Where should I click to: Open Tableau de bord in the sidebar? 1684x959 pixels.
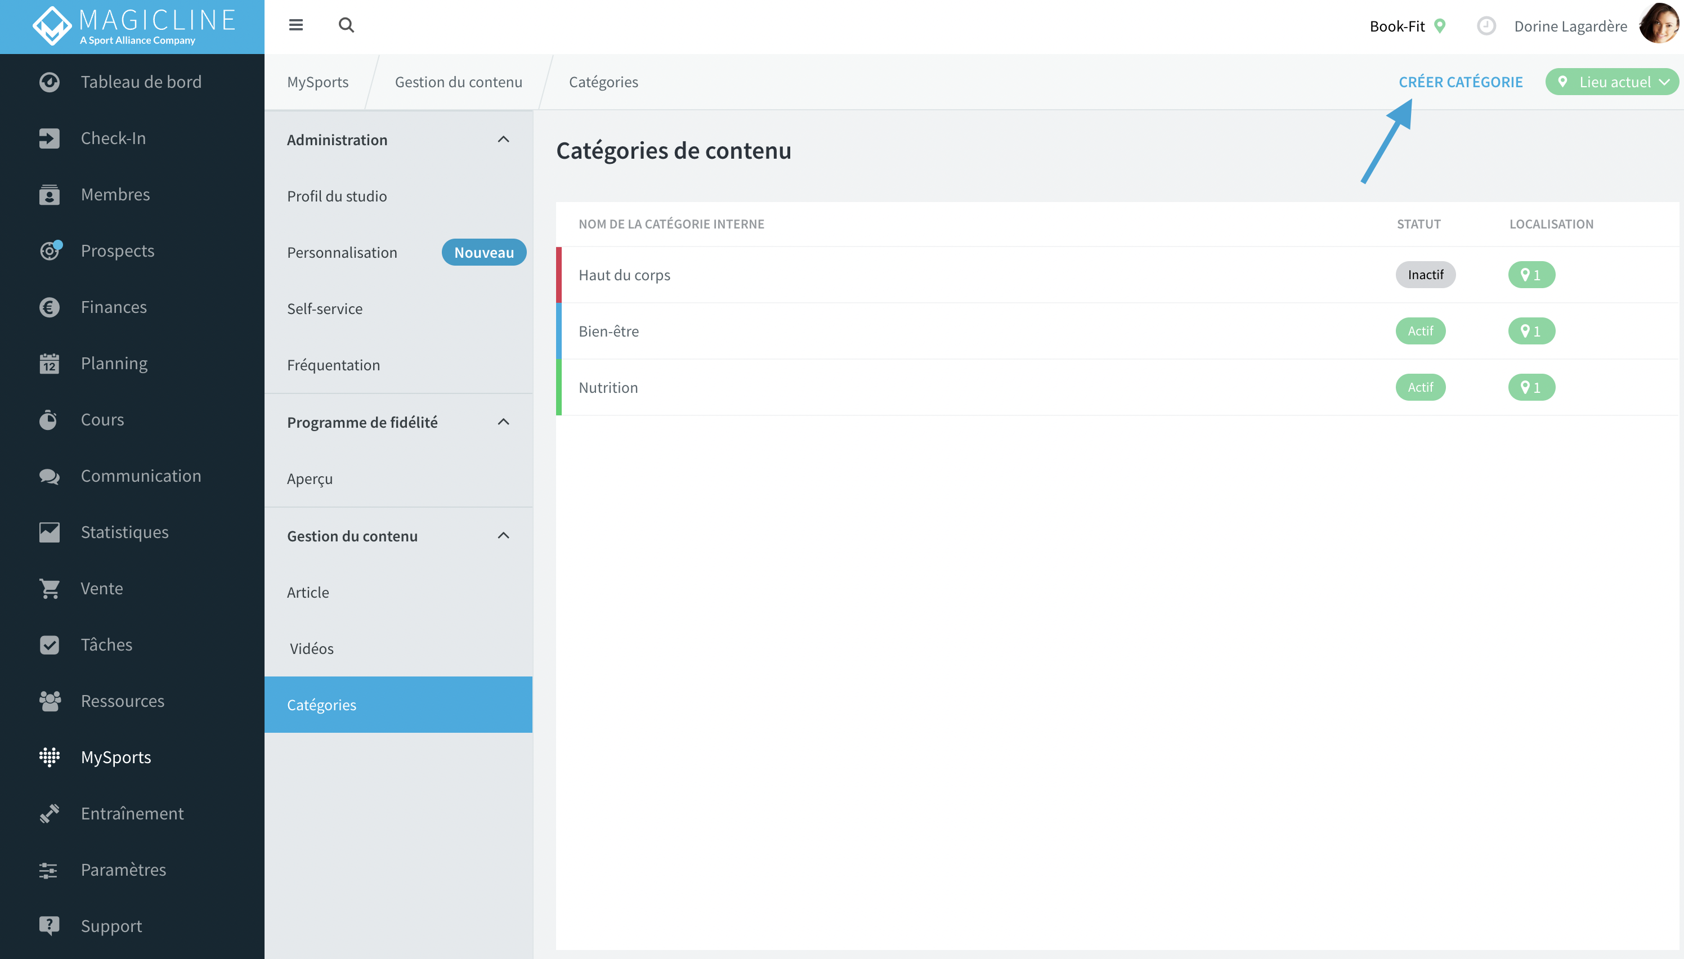tap(132, 82)
